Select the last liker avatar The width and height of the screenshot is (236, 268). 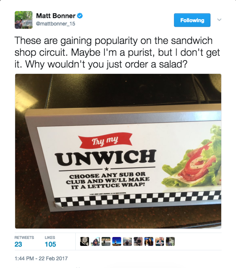pyautogui.click(x=170, y=242)
